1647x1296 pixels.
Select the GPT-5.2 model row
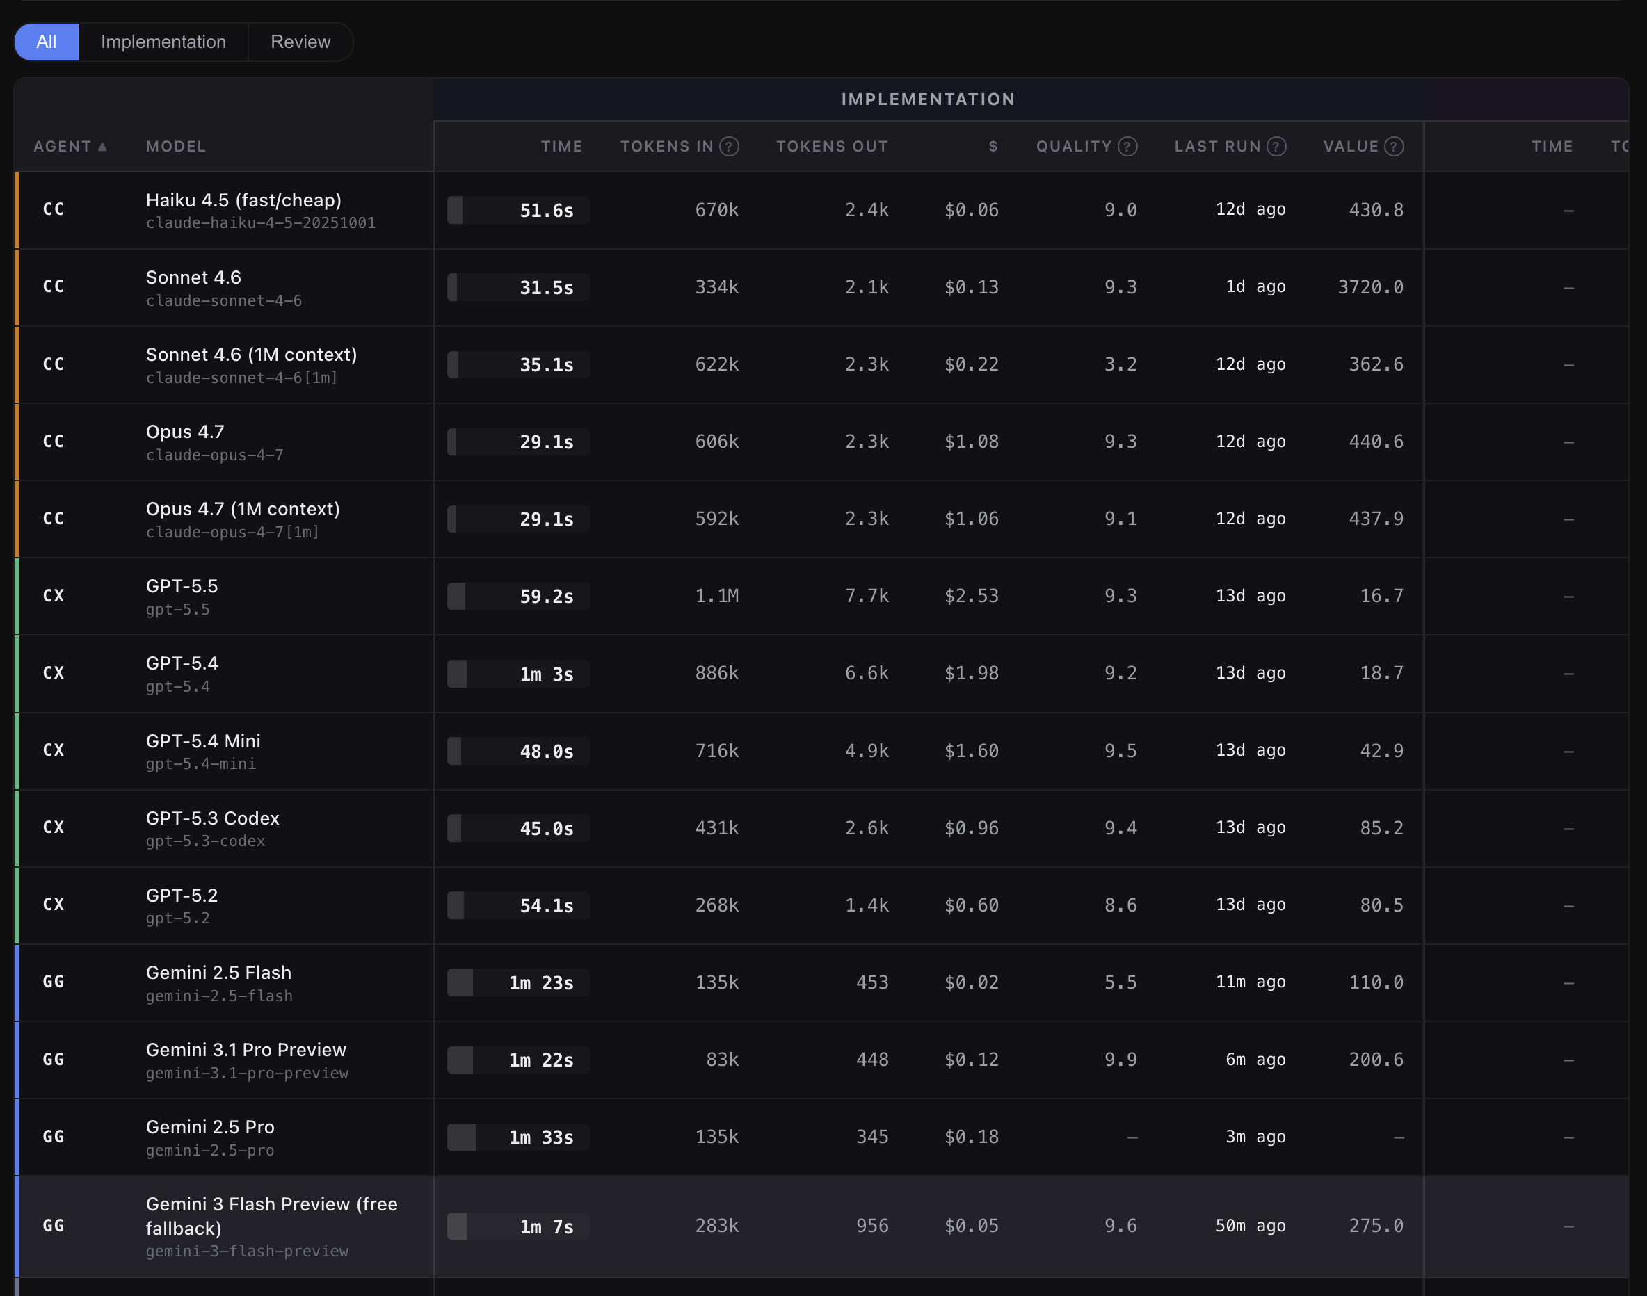click(821, 906)
